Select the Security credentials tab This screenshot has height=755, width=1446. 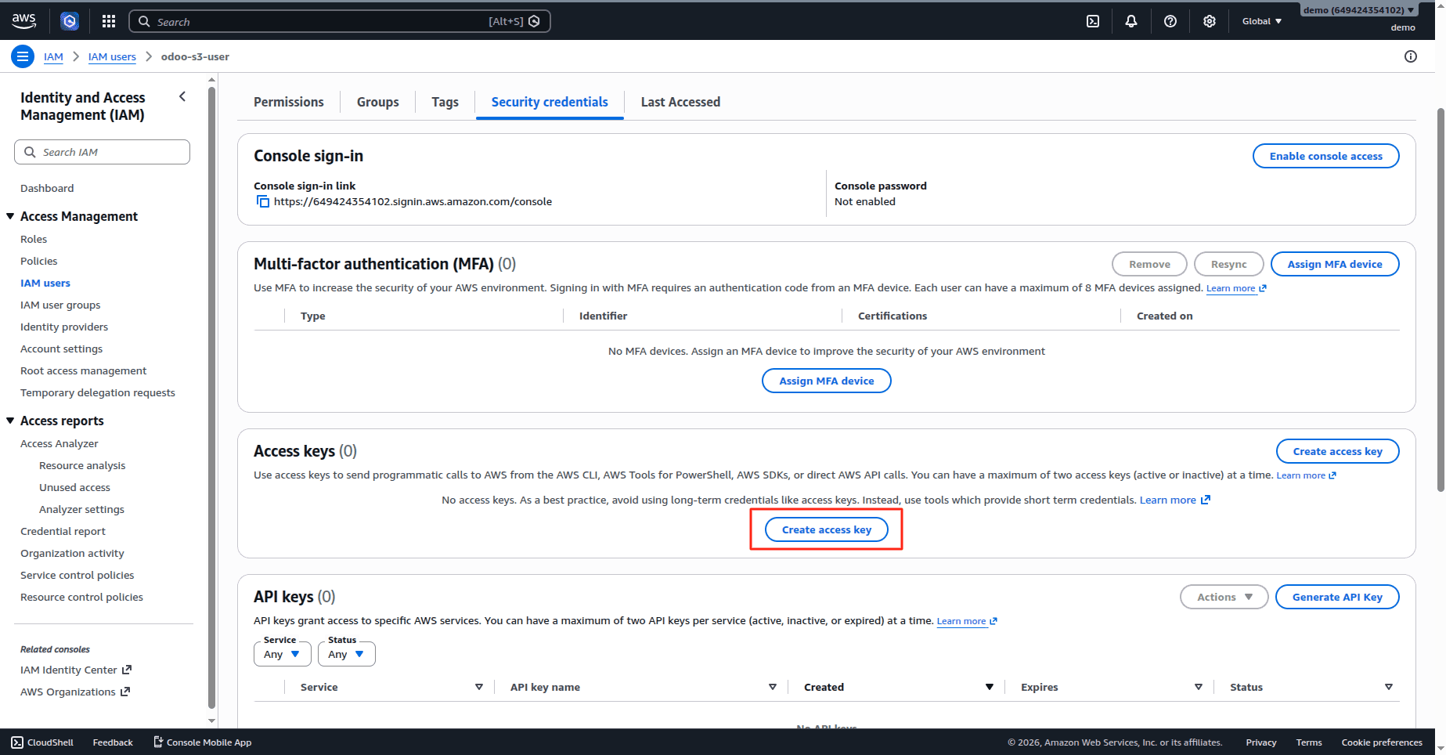coord(550,102)
